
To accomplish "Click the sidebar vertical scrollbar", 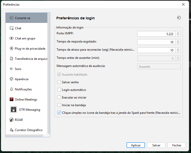I will click(x=49, y=73).
